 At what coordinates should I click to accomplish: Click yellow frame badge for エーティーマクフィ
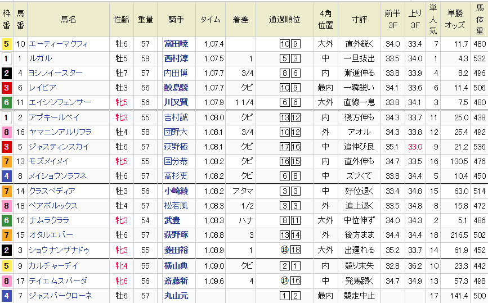(x=6, y=44)
